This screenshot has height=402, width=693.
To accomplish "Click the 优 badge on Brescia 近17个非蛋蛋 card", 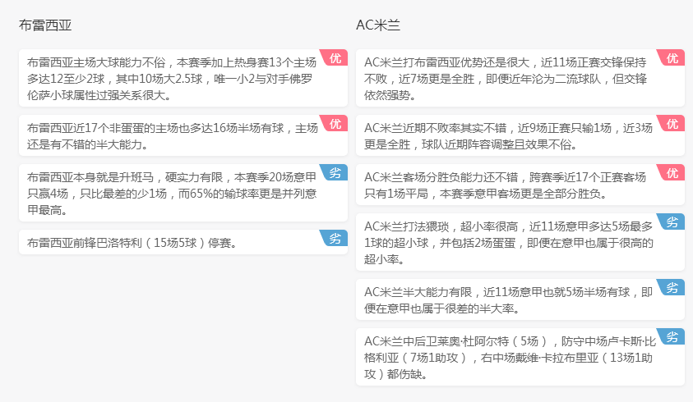I will point(335,124).
